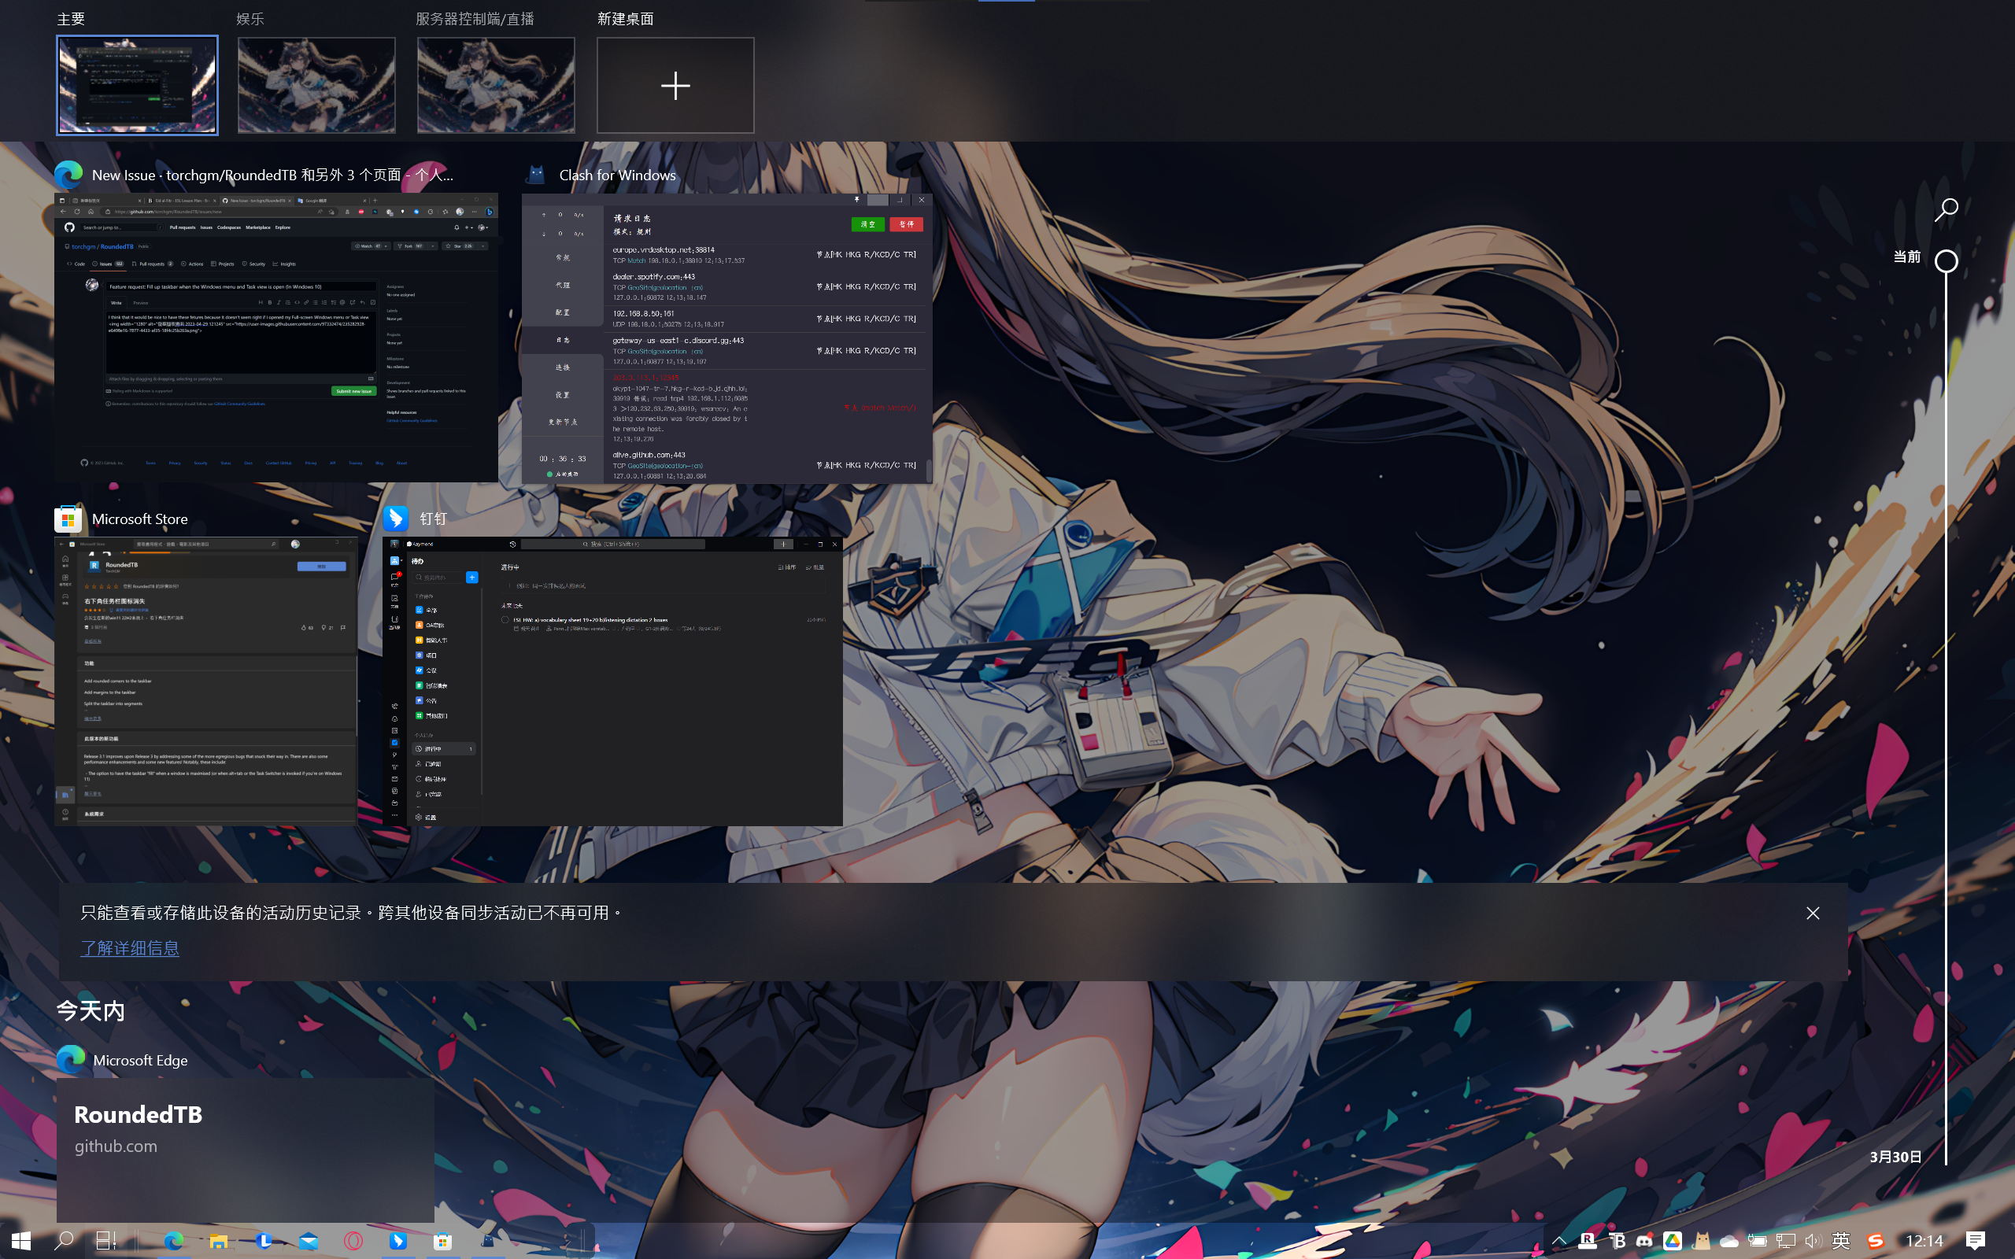Click the 了解详细信息 link

(130, 947)
